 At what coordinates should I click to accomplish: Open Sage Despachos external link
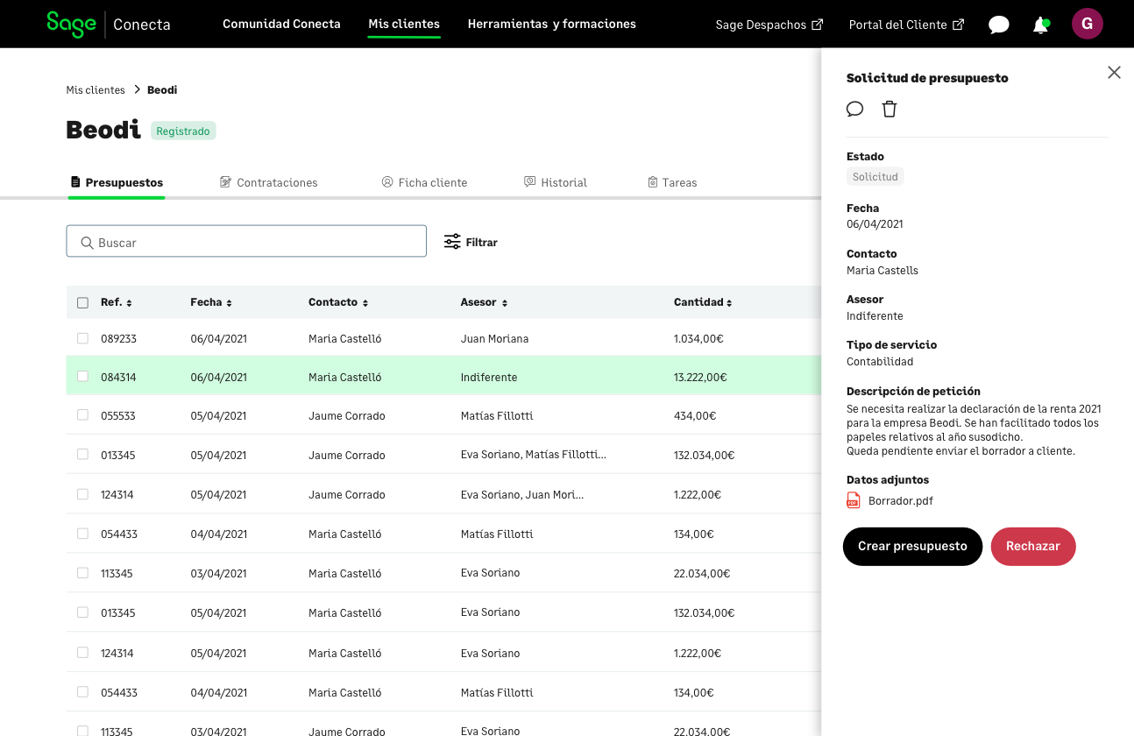(x=769, y=25)
